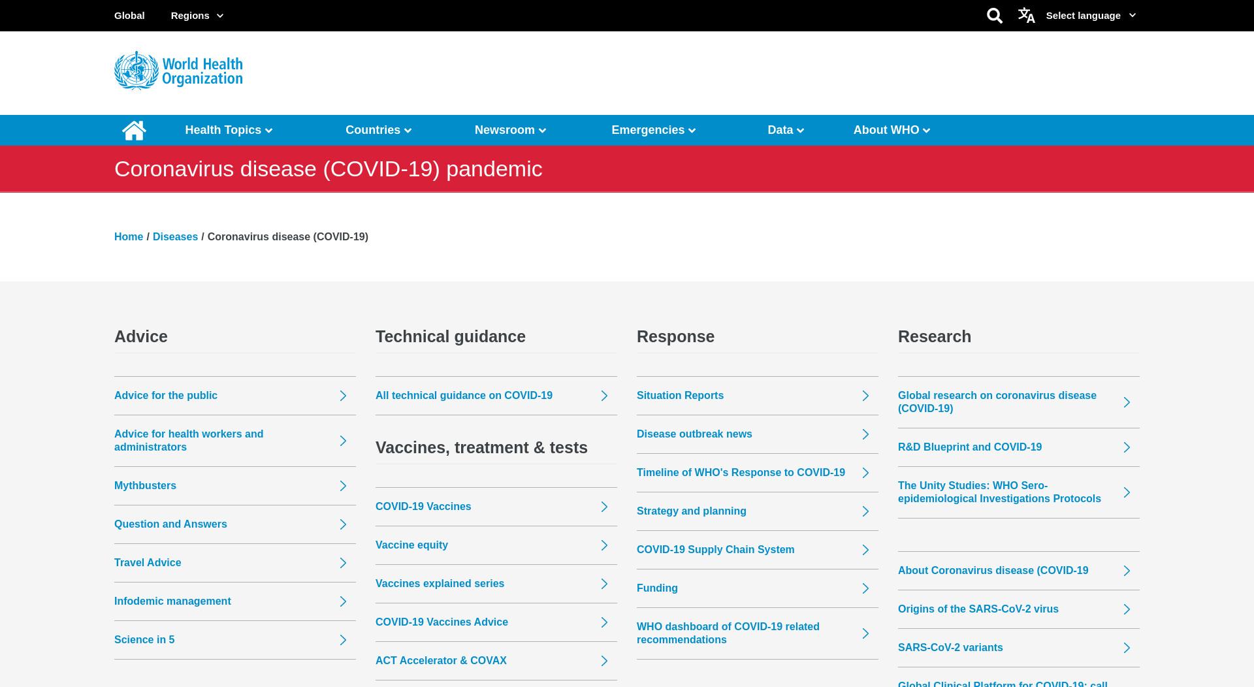Expand the Newsroom menu
Image resolution: width=1254 pixels, height=687 pixels.
tap(510, 130)
